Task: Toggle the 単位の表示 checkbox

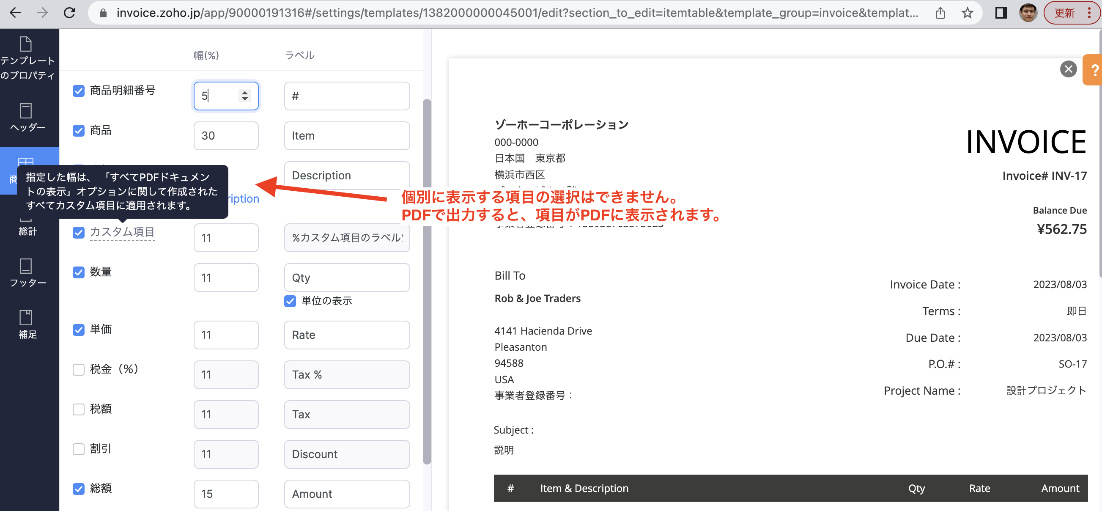Action: coord(290,301)
